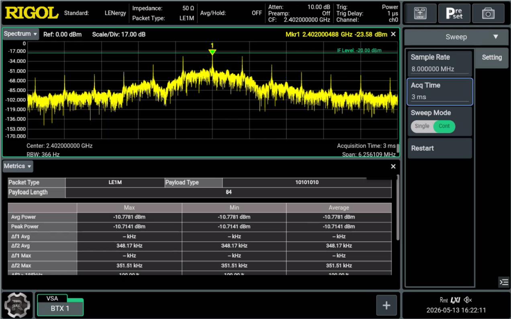Click the Average column header
This screenshot has height=319, width=511.
point(339,207)
